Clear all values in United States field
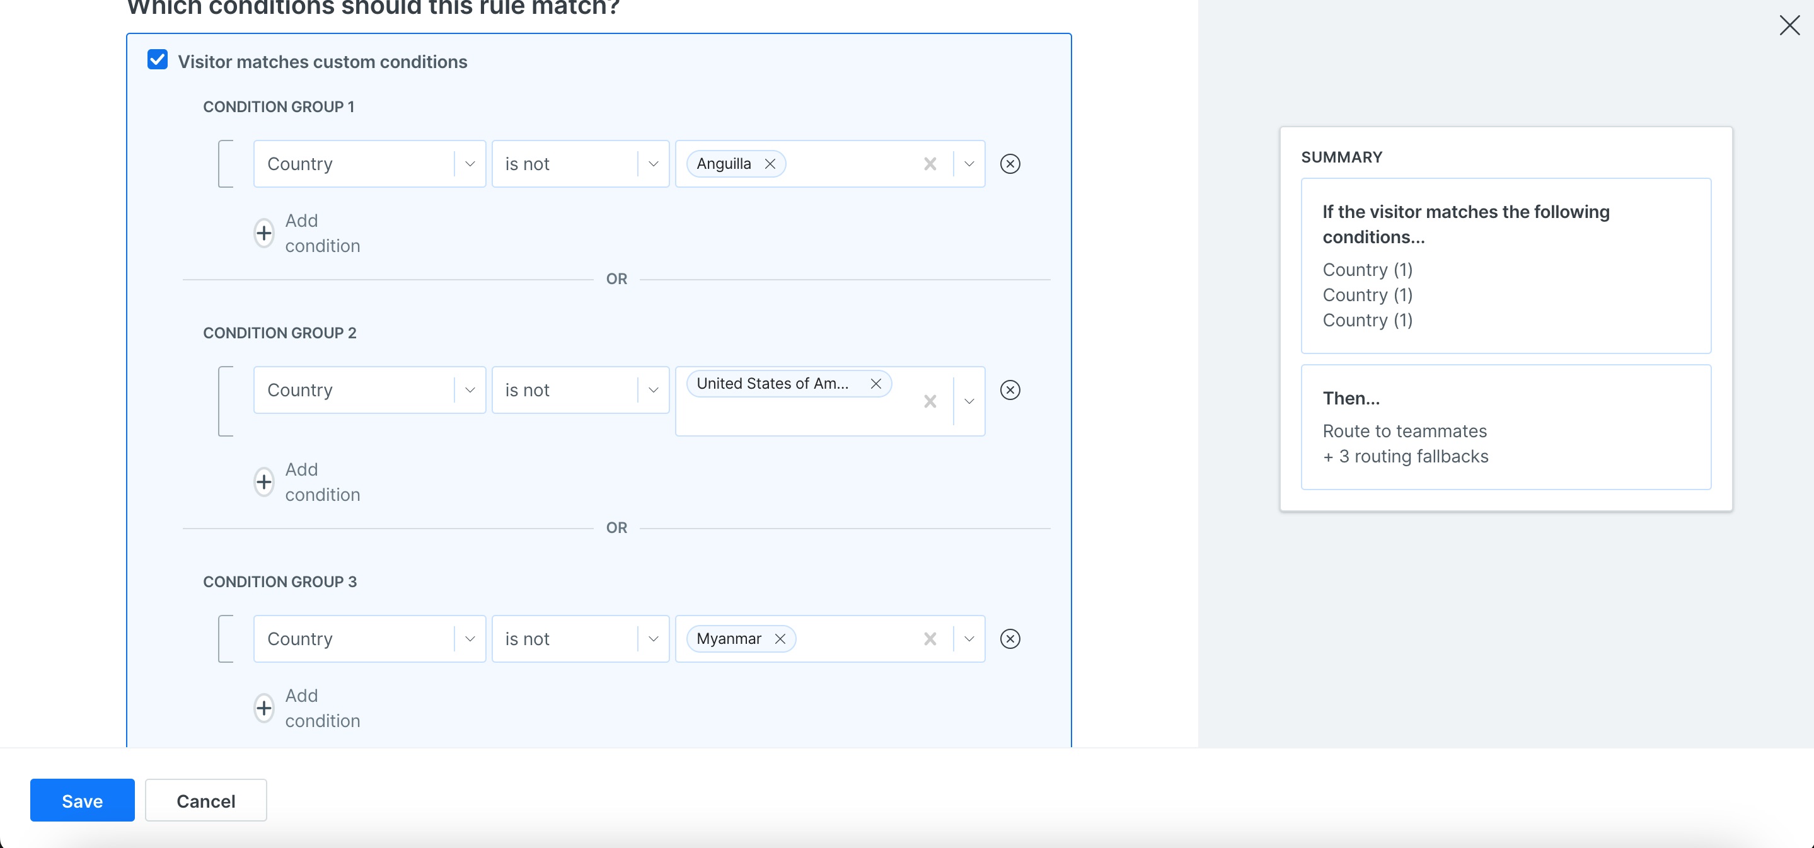This screenshot has width=1814, height=848. (930, 401)
